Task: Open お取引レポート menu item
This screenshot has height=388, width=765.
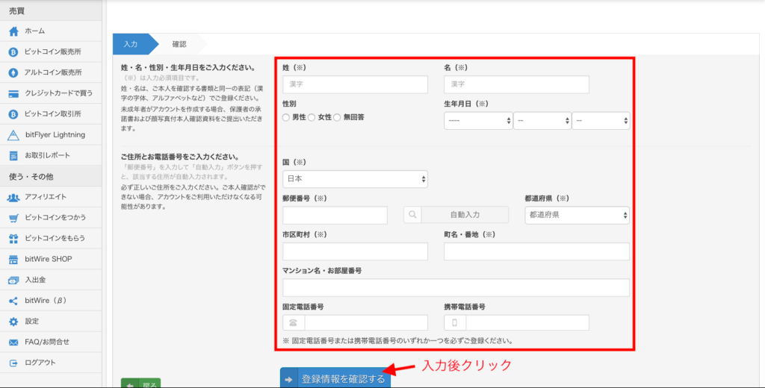Action: [x=51, y=155]
